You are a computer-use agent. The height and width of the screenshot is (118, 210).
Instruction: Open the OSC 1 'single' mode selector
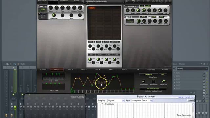coord(43,9)
